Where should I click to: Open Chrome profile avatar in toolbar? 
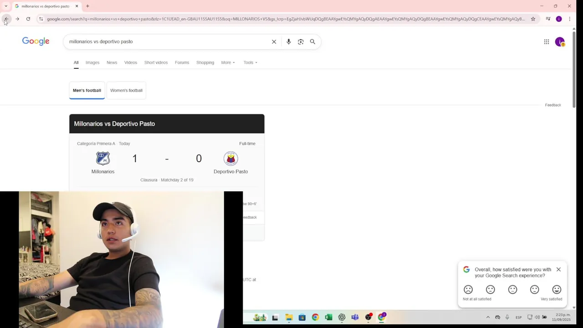tap(559, 19)
